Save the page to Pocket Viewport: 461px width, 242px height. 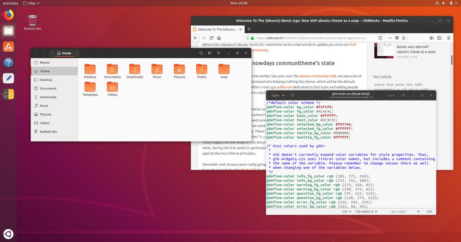[397, 38]
